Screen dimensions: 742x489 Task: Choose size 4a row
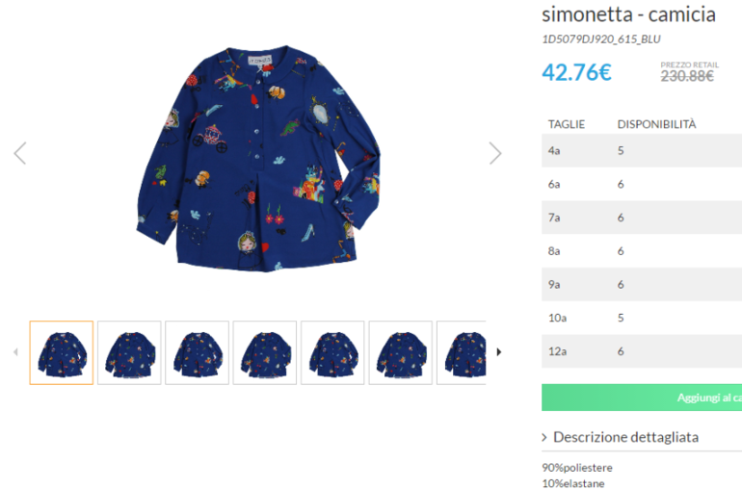(641, 150)
